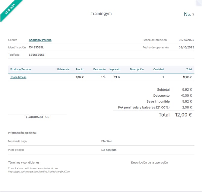Click the Descripción column header
Viewport: 202px width, 192px height.
[x=137, y=69]
